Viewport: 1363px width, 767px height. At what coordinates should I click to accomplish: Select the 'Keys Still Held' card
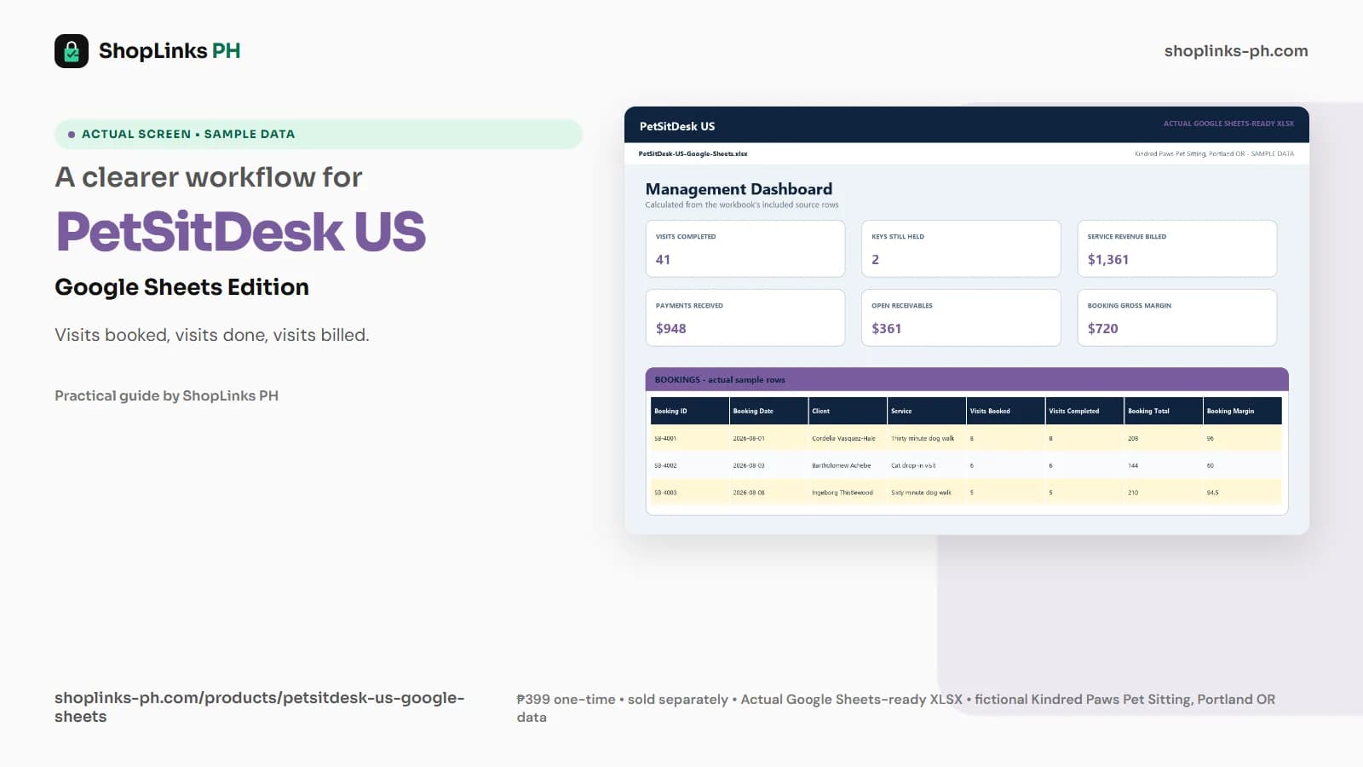(961, 249)
